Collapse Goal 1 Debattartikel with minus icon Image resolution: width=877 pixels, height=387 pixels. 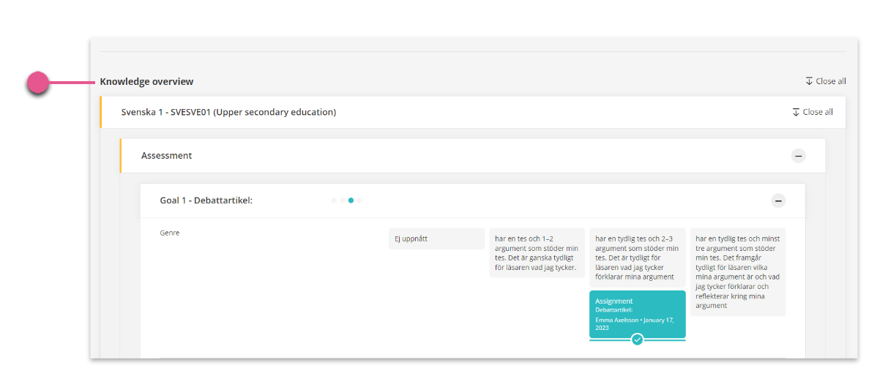pyautogui.click(x=778, y=200)
